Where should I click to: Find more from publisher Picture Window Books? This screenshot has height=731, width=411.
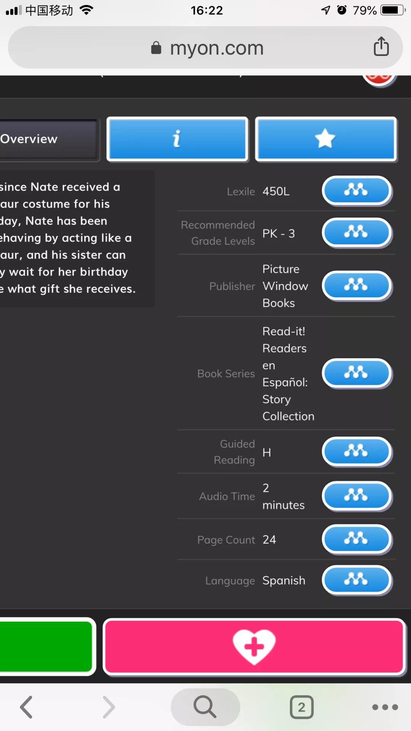point(357,286)
